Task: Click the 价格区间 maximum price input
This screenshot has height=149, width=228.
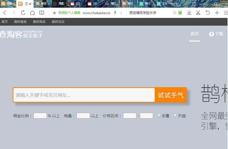Action: click(147, 116)
